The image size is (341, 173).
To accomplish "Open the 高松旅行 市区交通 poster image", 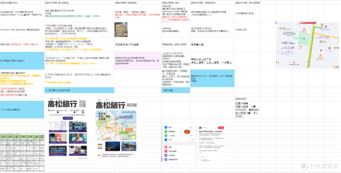I will (x=68, y=129).
